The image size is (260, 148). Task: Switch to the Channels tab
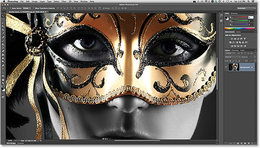(235, 50)
